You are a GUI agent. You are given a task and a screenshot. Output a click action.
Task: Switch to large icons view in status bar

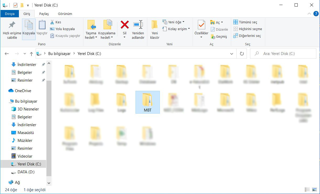(x=314, y=190)
